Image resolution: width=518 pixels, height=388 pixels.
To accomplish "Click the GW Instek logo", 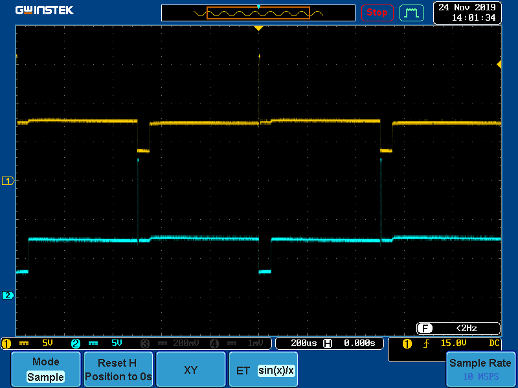I will coord(45,10).
